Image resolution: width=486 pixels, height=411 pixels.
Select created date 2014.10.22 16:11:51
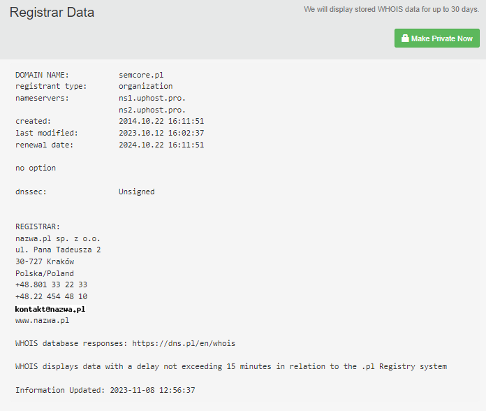click(x=161, y=121)
